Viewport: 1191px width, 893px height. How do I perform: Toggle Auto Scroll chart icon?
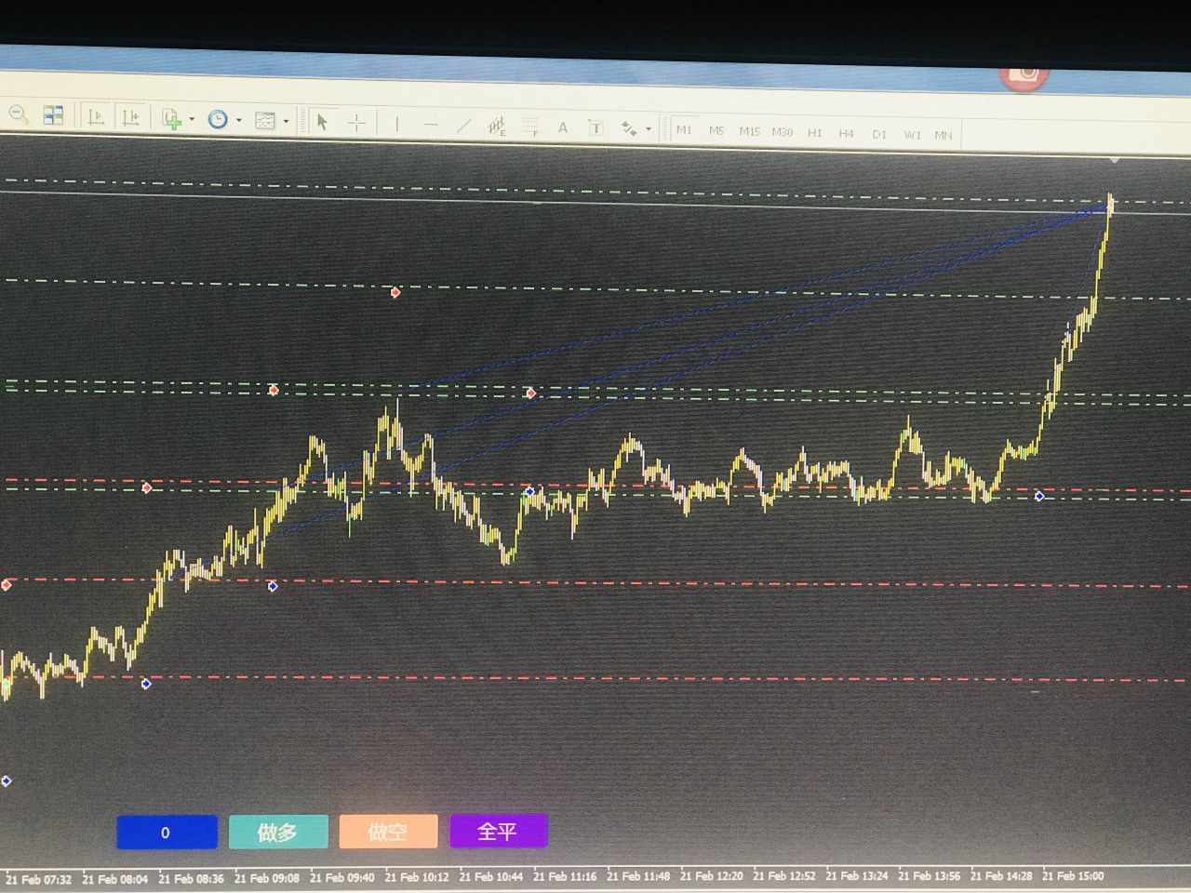pyautogui.click(x=96, y=117)
